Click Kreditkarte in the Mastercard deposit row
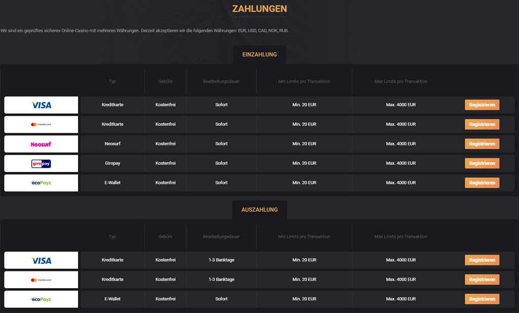 pos(113,124)
